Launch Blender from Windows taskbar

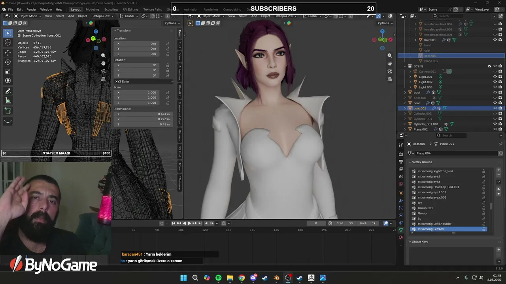click(276, 278)
